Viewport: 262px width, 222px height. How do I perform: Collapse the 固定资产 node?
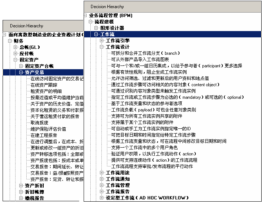coord(16,60)
